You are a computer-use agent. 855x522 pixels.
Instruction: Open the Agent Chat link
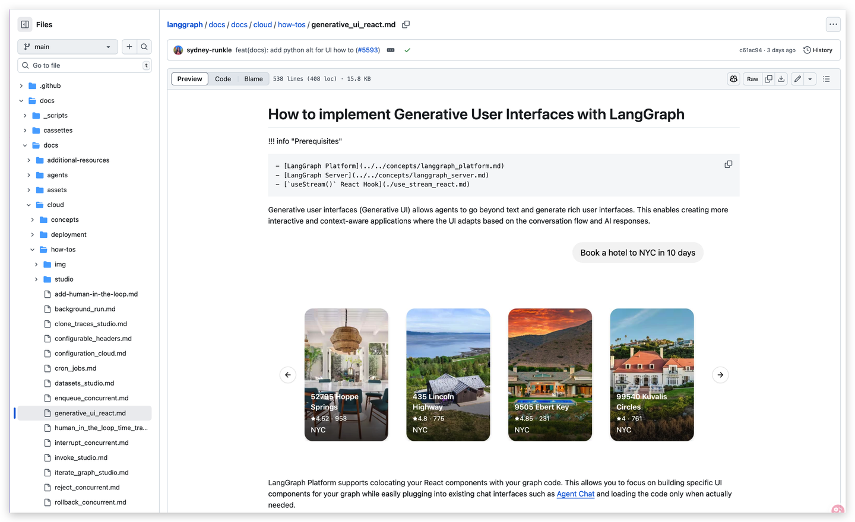click(575, 494)
